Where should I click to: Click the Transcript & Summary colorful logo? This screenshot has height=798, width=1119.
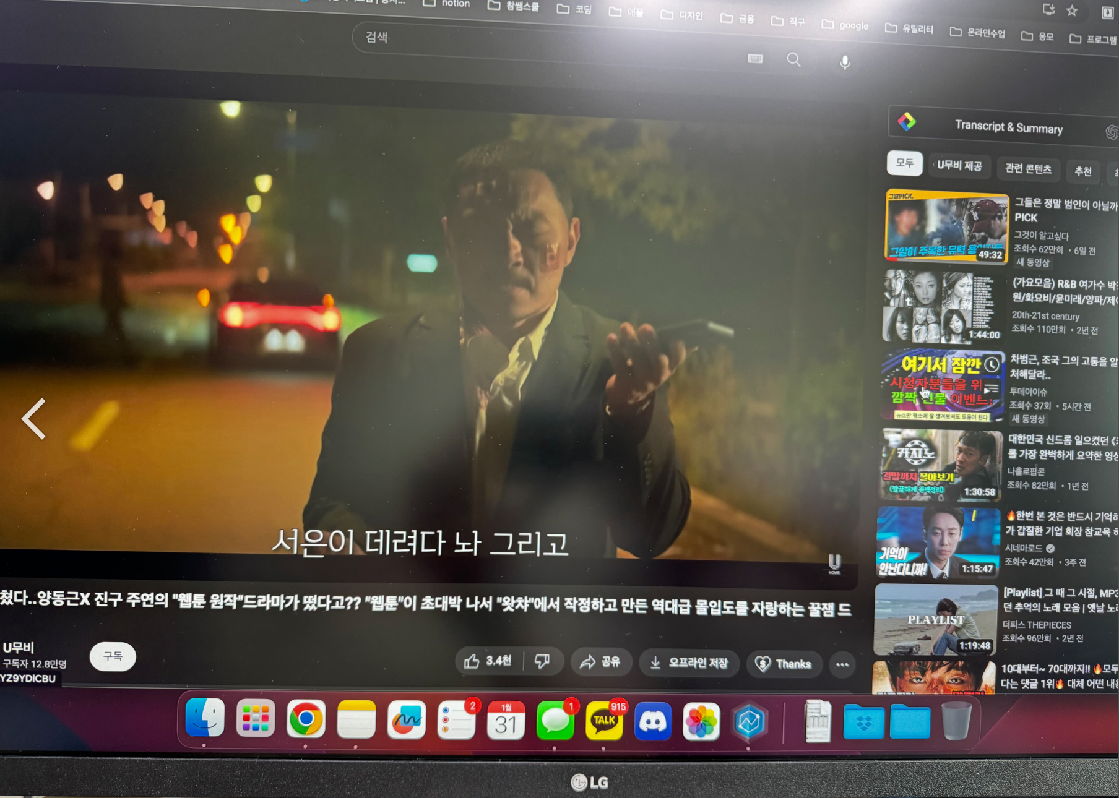(907, 121)
